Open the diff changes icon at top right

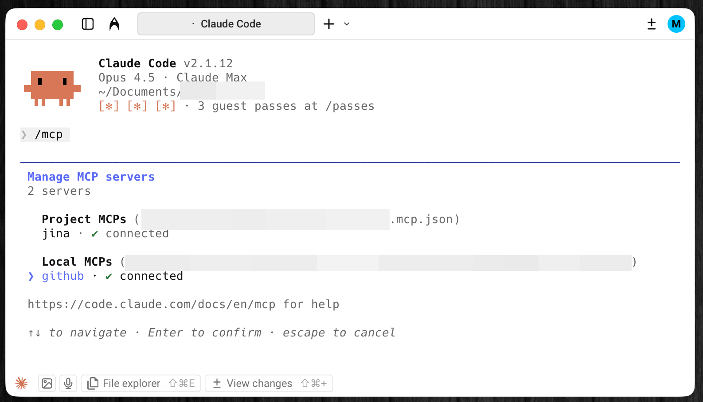pyautogui.click(x=651, y=24)
